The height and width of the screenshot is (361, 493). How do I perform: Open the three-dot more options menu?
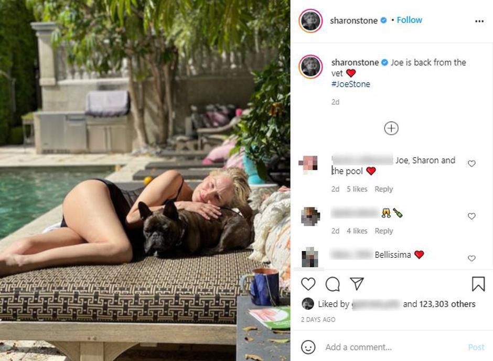coord(479,21)
